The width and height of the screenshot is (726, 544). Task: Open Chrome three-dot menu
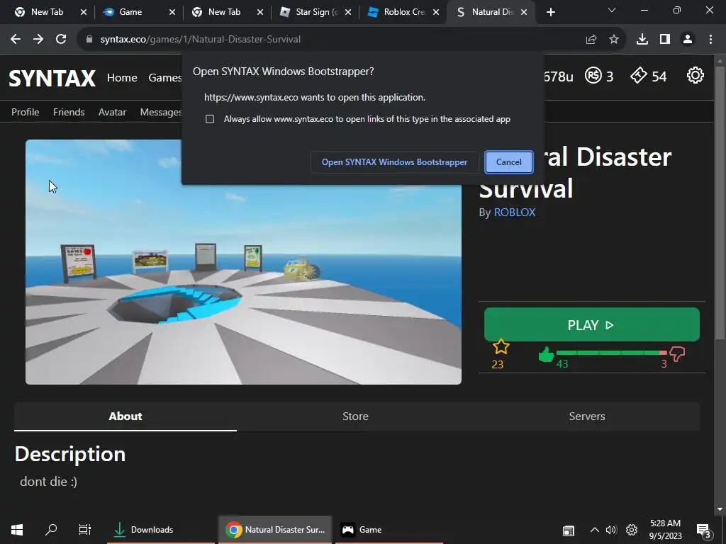click(710, 40)
